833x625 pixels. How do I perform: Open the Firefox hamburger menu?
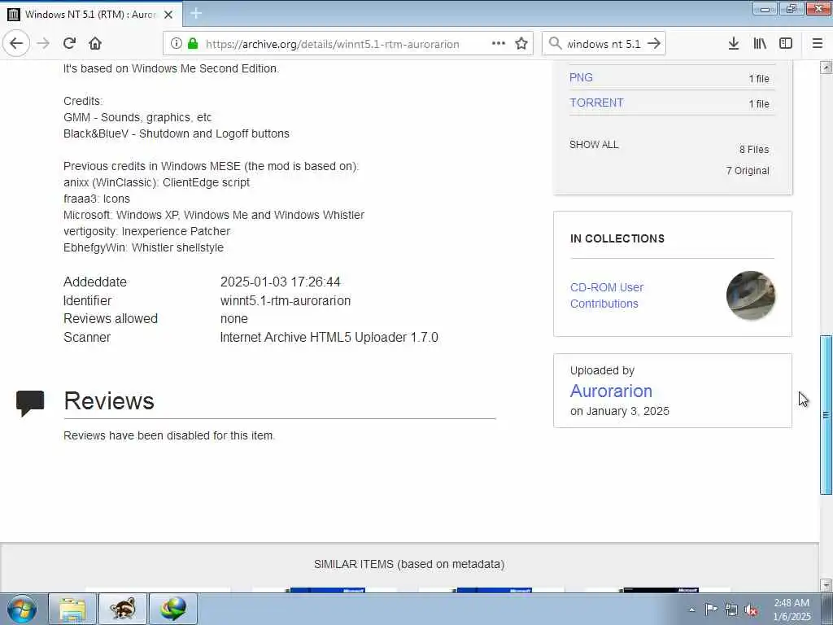pos(818,44)
